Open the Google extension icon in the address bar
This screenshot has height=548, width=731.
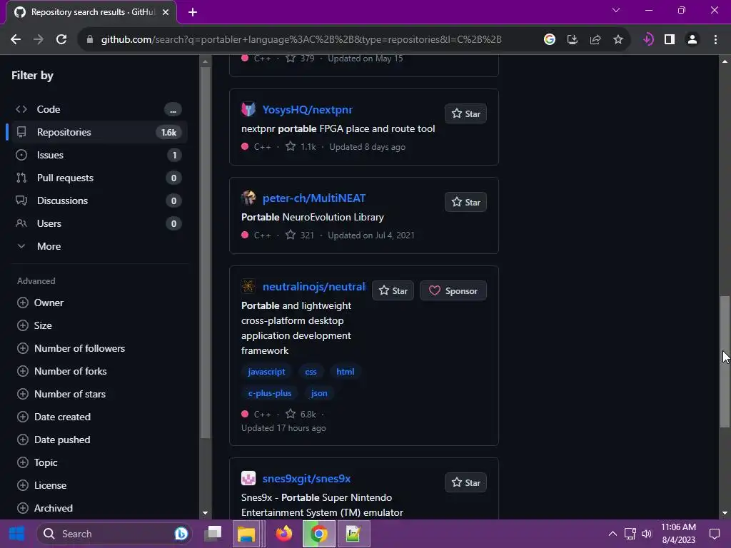[x=549, y=40]
